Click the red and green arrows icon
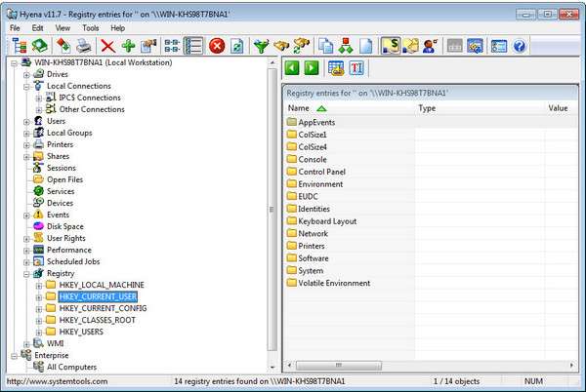 pos(63,46)
